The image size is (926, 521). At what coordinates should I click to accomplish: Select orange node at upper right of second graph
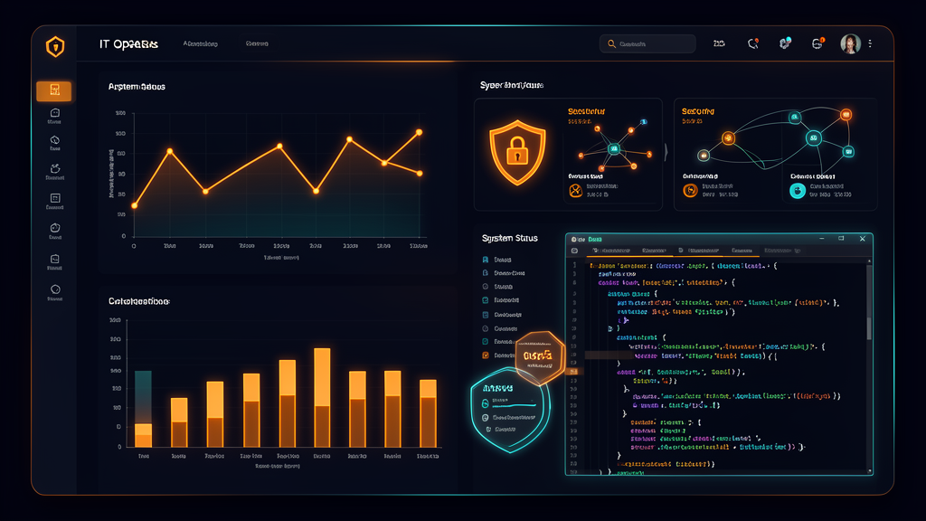[x=846, y=115]
